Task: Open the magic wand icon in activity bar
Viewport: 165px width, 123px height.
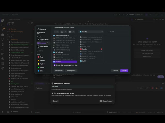Action: pyautogui.click(x=3, y=49)
